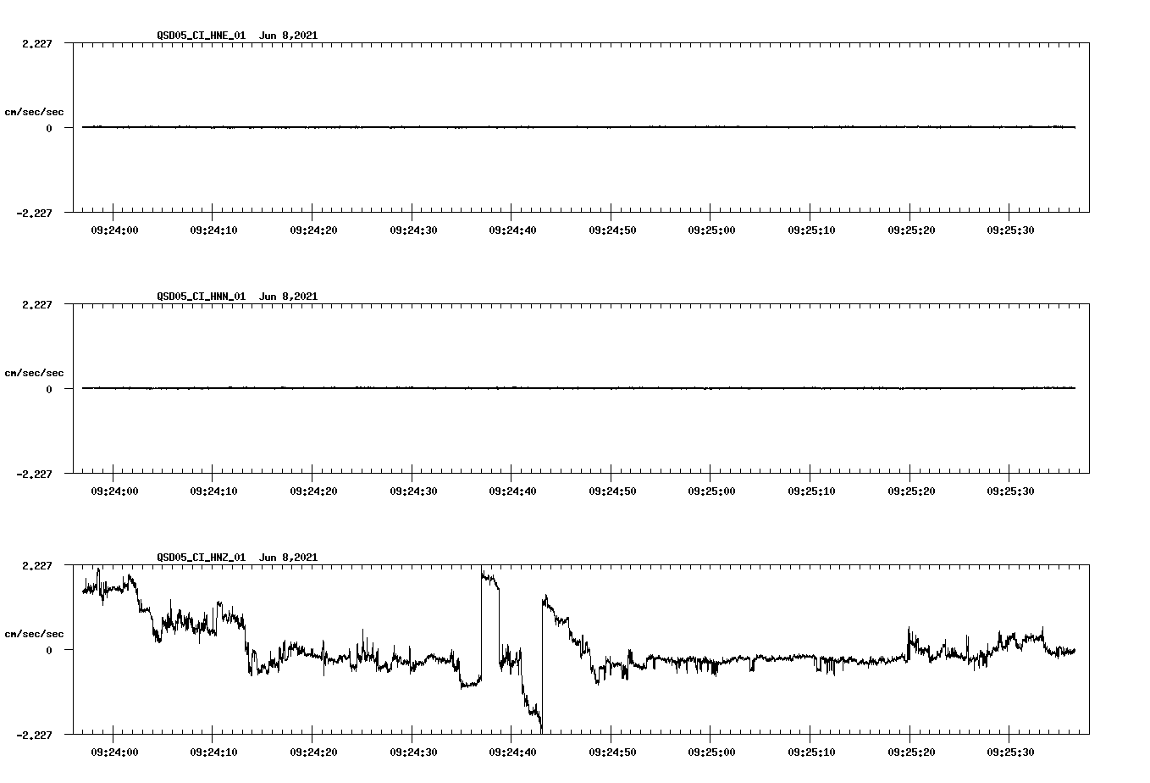The height and width of the screenshot is (783, 1150).
Task: Click 09:24:20 time label under HNE plot
Action: [313, 230]
